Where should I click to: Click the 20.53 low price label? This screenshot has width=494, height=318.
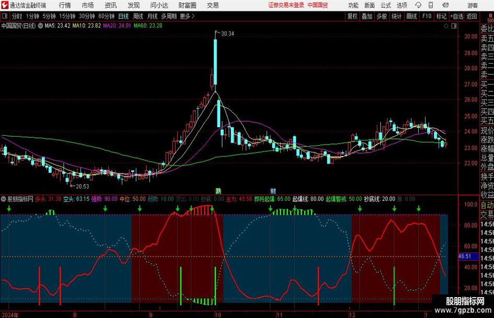click(x=83, y=186)
